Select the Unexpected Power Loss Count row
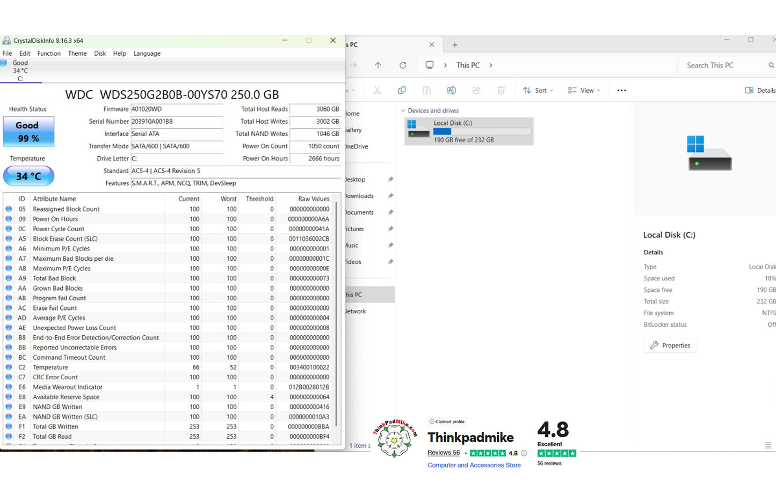 (169, 328)
